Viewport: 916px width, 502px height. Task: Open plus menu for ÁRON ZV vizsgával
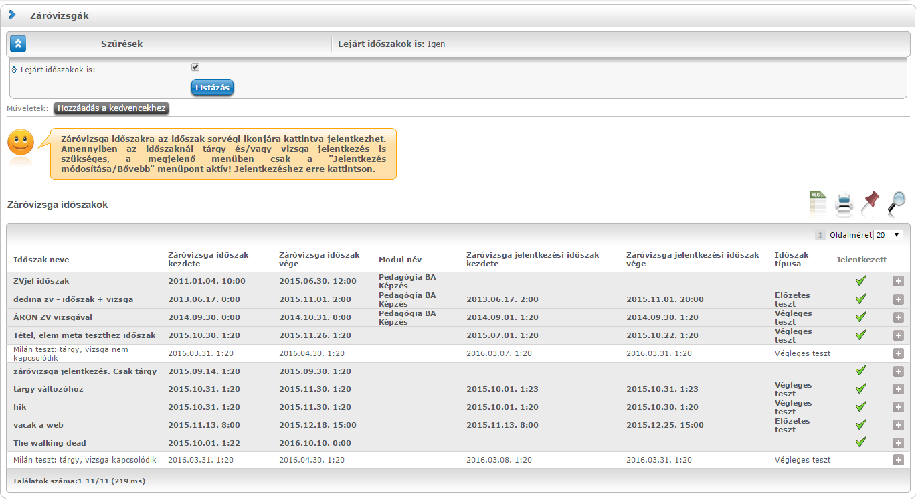899,317
